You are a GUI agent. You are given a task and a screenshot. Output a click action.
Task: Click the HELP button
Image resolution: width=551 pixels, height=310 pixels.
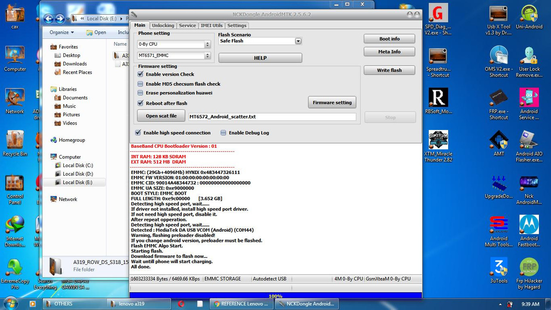coord(260,58)
